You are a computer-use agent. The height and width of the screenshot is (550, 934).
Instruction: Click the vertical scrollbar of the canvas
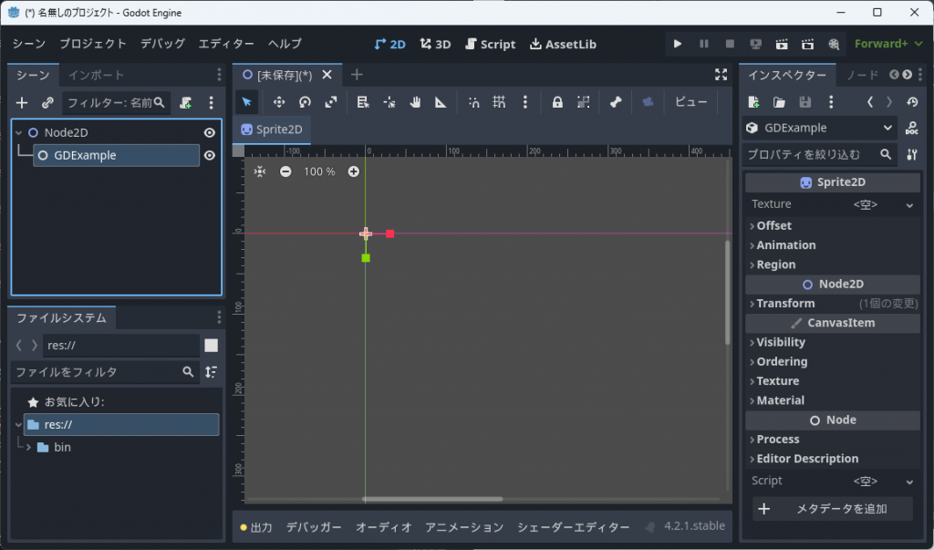coord(727,292)
